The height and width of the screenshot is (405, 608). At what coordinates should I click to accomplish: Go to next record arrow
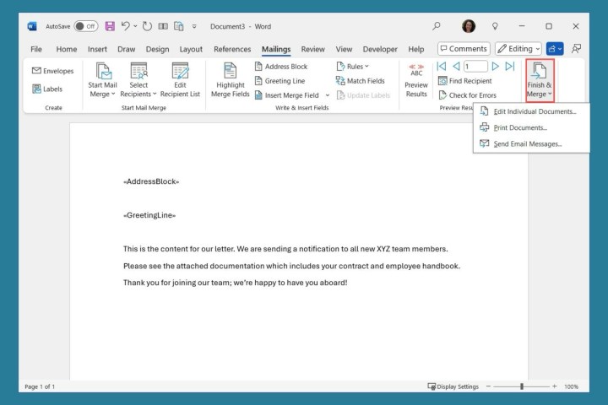coord(496,67)
